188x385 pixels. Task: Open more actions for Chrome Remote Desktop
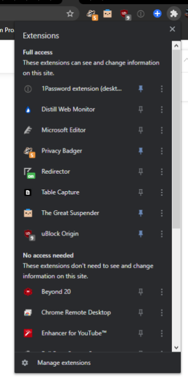[x=162, y=313]
